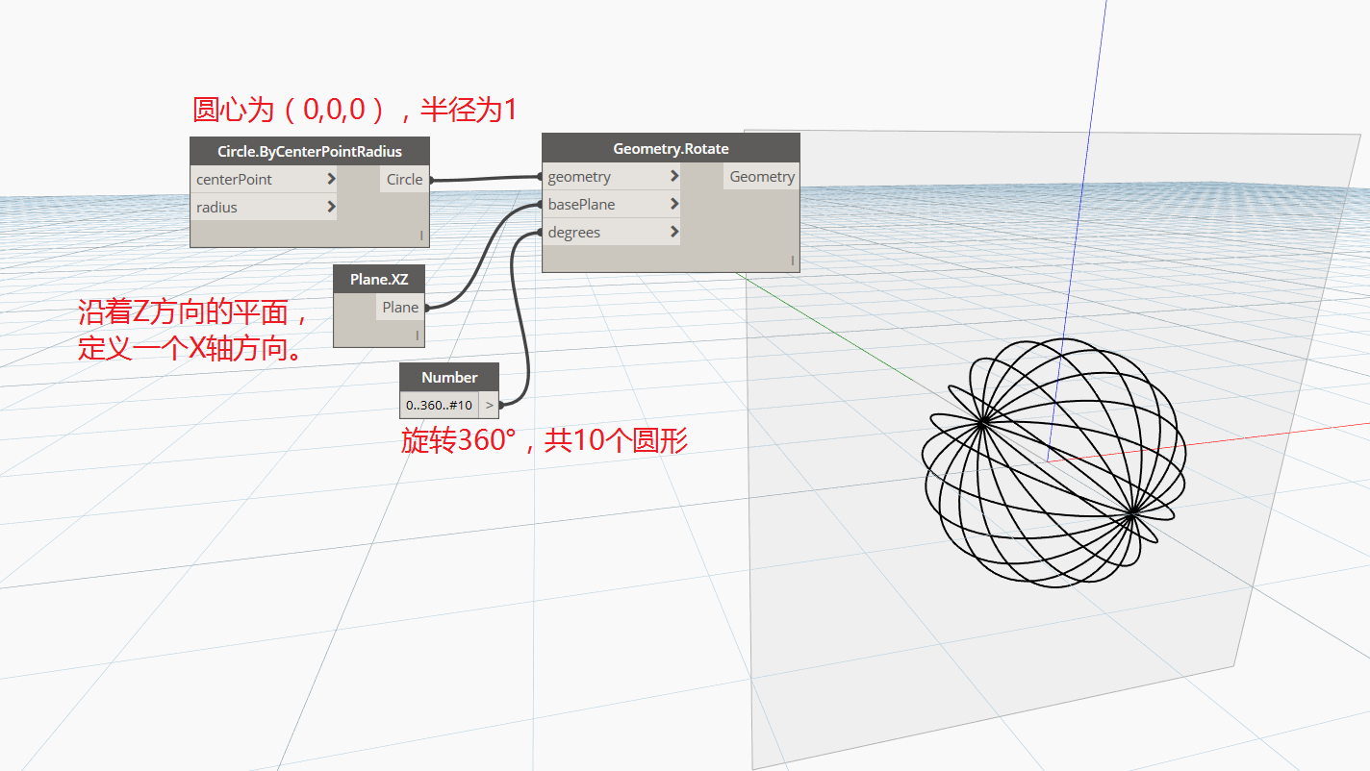This screenshot has height=771, width=1370.
Task: Click the centerPoint input port chevron
Action: (x=331, y=179)
